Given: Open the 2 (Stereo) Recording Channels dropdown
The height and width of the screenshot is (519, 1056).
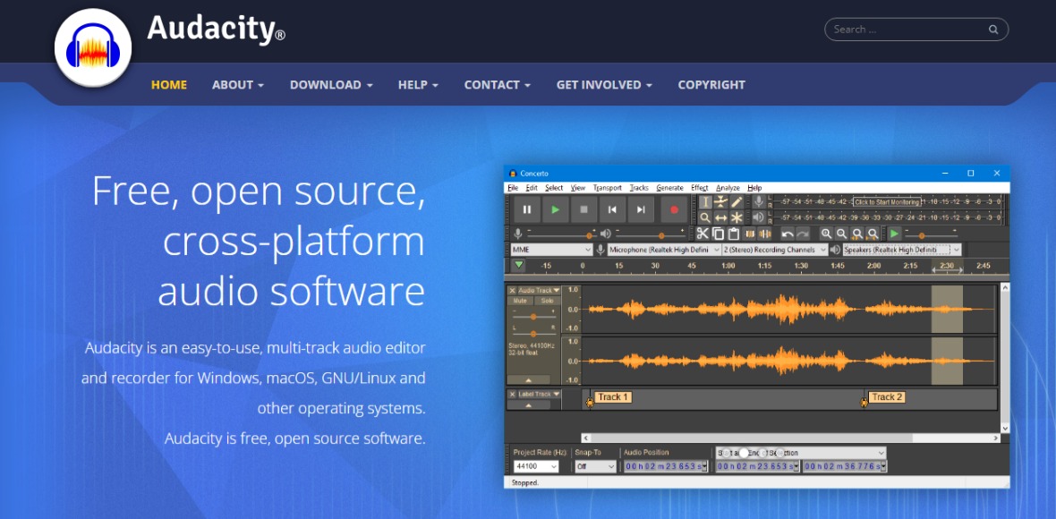Looking at the screenshot, I should tap(774, 250).
